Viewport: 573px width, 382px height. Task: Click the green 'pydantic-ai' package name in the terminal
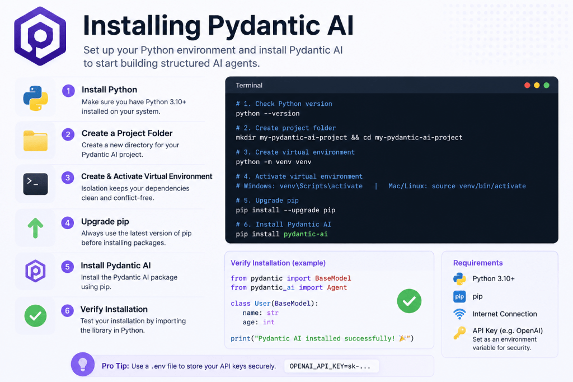click(x=306, y=234)
